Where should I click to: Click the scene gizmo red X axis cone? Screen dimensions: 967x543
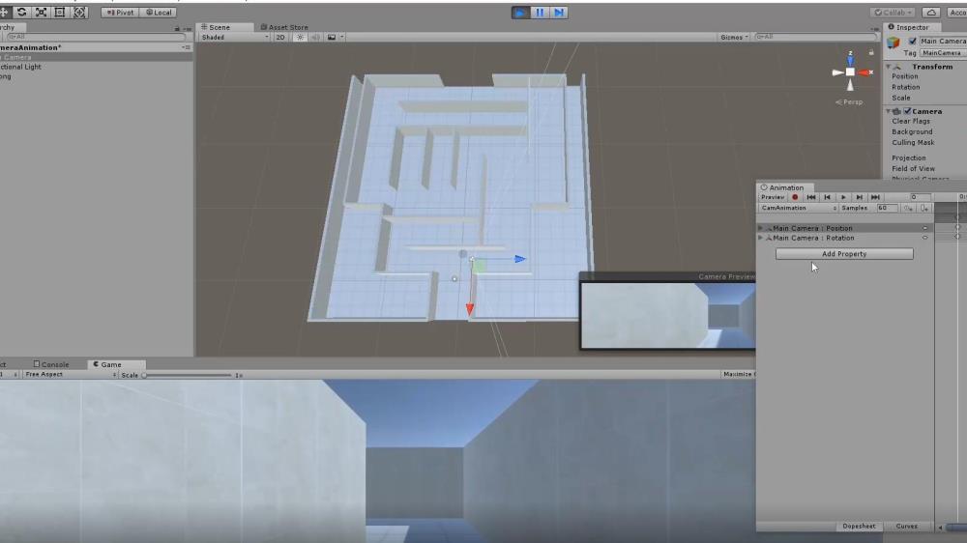(864, 72)
